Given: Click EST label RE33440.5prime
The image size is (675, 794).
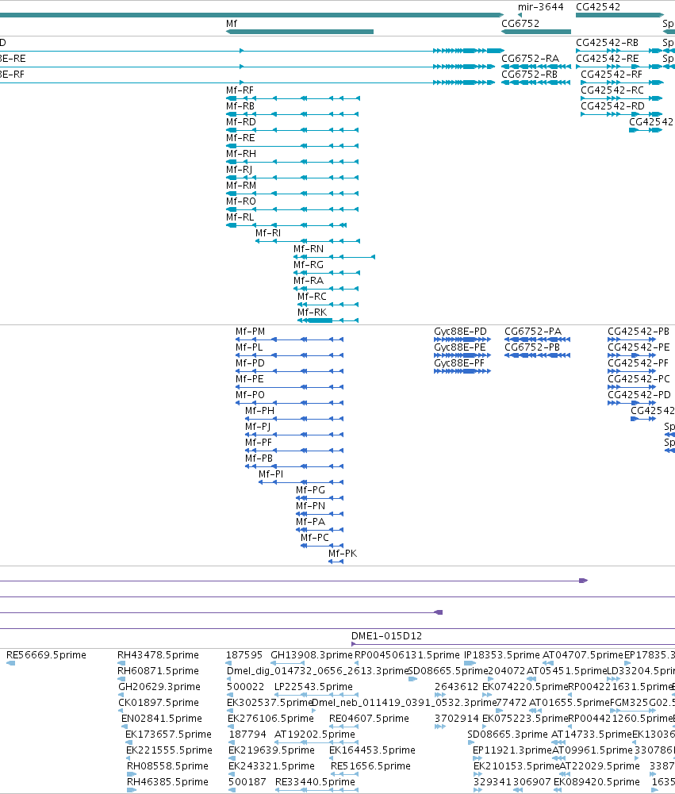Looking at the screenshot, I should (315, 782).
